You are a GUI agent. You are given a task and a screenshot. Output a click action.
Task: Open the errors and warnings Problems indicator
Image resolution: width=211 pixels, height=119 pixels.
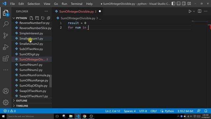pos(10,111)
